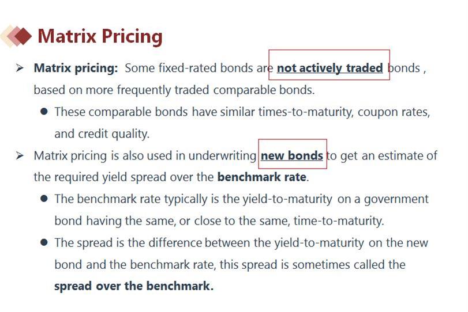The width and height of the screenshot is (468, 312).
Task: Click the bold 'benchmark rate' term
Action: pos(262,177)
